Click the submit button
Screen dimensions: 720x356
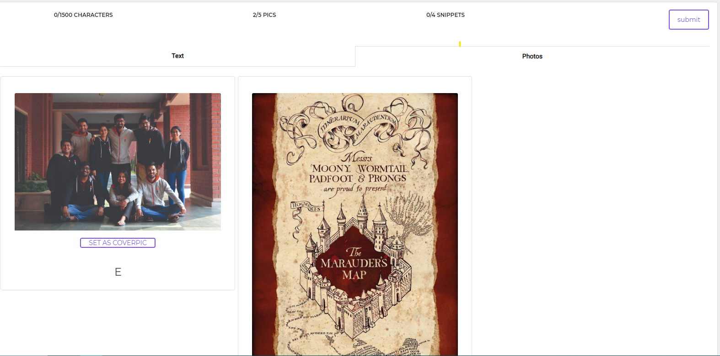tap(688, 20)
